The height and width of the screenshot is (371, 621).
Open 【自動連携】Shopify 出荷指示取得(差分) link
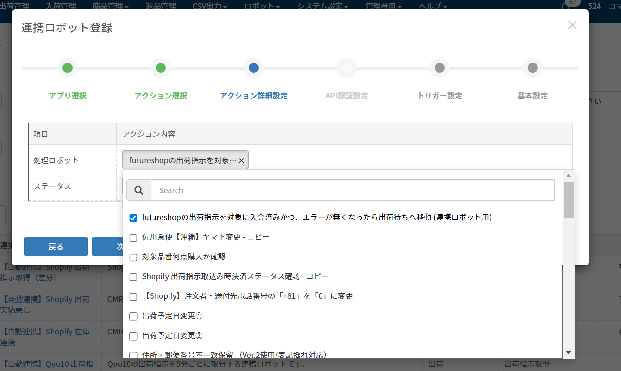pos(45,272)
